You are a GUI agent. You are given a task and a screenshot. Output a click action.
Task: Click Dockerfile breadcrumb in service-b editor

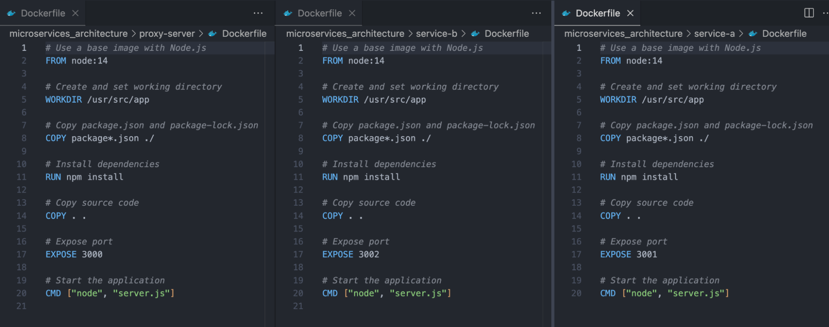tap(507, 34)
